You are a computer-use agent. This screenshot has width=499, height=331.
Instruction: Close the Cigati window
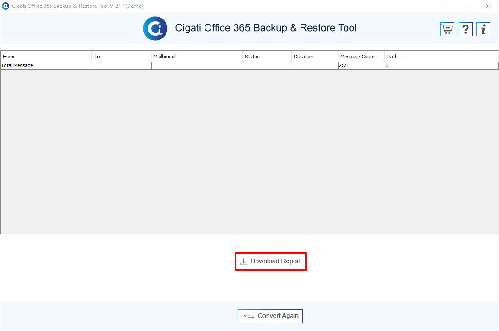488,6
